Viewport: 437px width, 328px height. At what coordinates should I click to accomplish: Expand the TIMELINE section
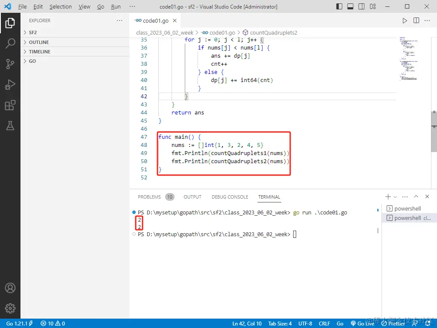pos(75,52)
